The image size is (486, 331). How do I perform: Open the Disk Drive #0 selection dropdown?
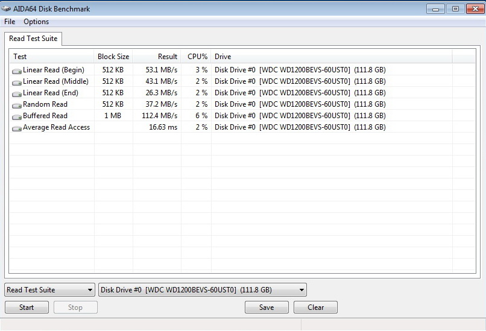(203, 290)
